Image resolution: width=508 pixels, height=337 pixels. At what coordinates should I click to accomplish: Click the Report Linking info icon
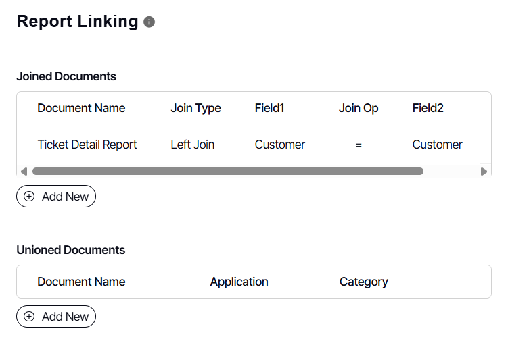point(149,22)
